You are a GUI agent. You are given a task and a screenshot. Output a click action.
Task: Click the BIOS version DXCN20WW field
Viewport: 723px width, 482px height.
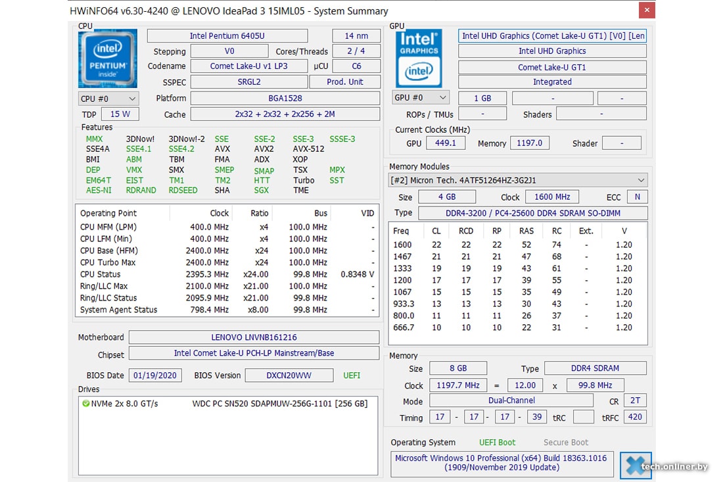289,375
